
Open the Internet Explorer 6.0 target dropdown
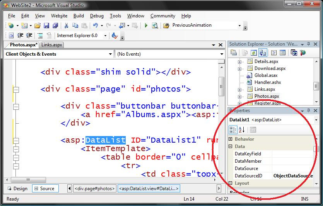[x=105, y=36]
